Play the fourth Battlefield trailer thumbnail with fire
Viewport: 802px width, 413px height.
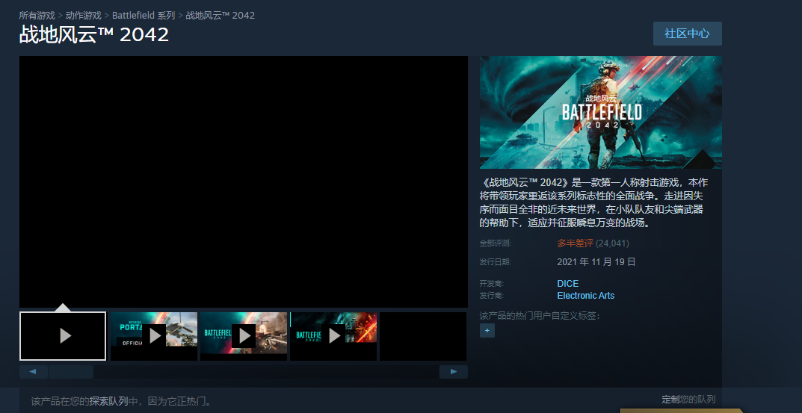[x=333, y=336]
